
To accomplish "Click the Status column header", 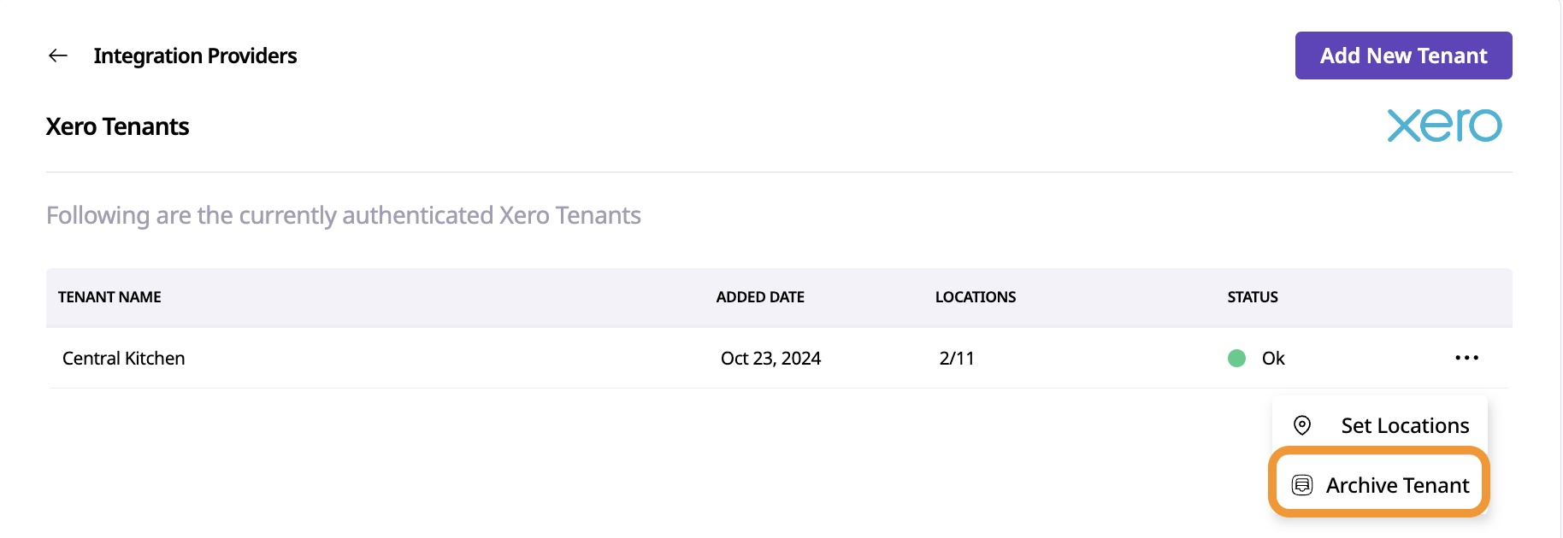I will 1253,297.
